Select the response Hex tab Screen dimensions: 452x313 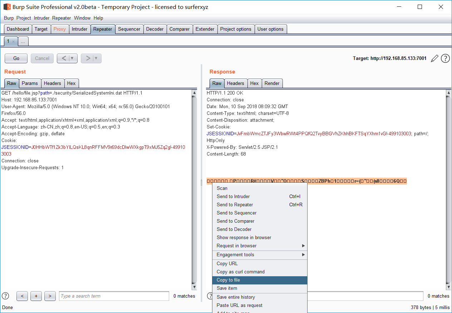tap(255, 83)
